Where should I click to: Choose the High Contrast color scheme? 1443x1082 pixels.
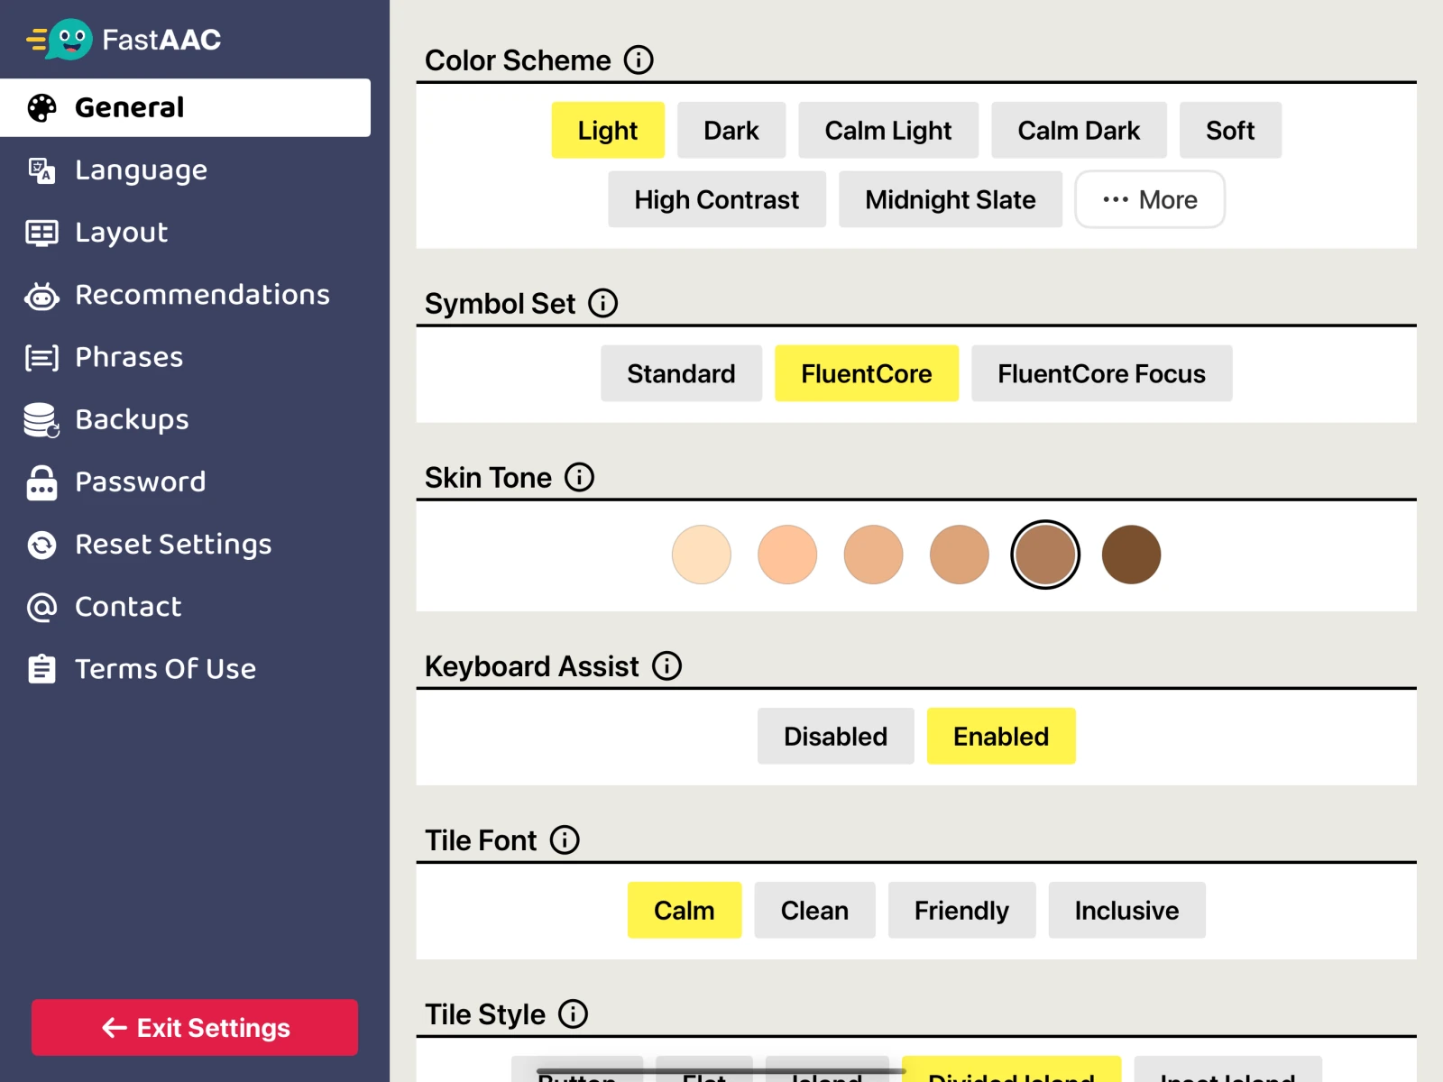click(x=717, y=199)
